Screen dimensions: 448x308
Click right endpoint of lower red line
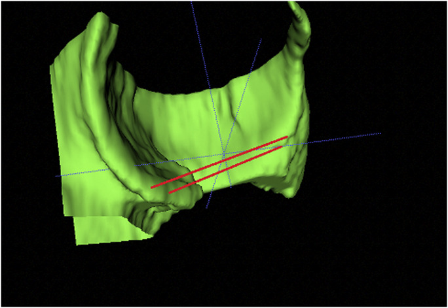(x=283, y=146)
